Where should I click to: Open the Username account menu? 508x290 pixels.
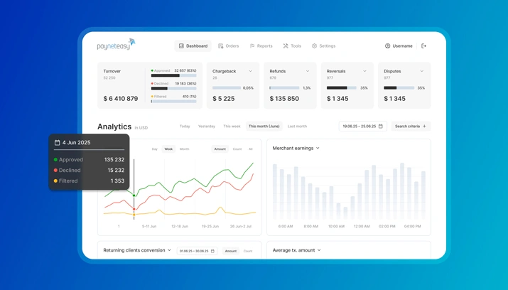pos(399,46)
